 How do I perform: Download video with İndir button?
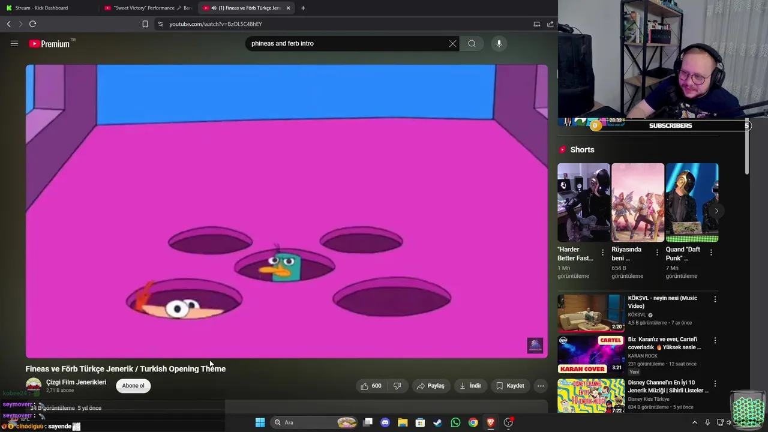tap(470, 386)
